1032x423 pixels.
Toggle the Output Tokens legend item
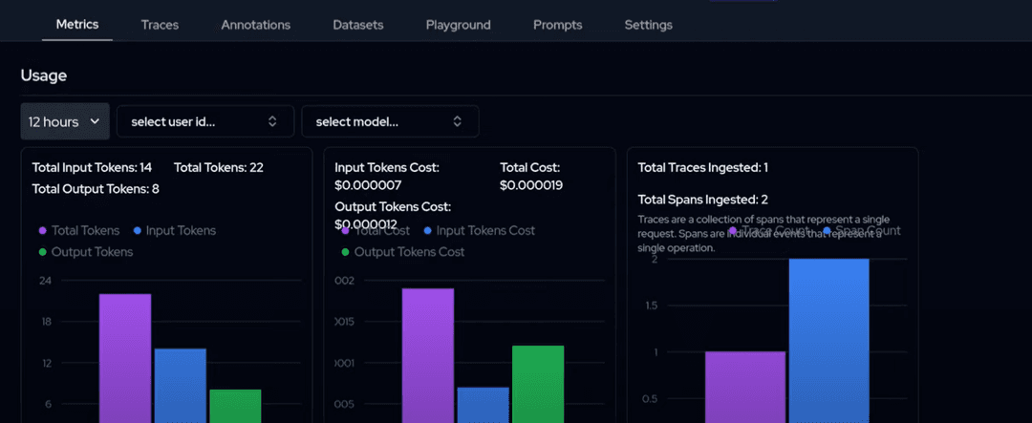pos(85,252)
